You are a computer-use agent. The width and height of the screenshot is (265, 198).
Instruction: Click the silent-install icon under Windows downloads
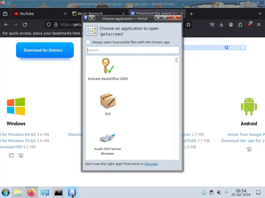tap(21, 155)
